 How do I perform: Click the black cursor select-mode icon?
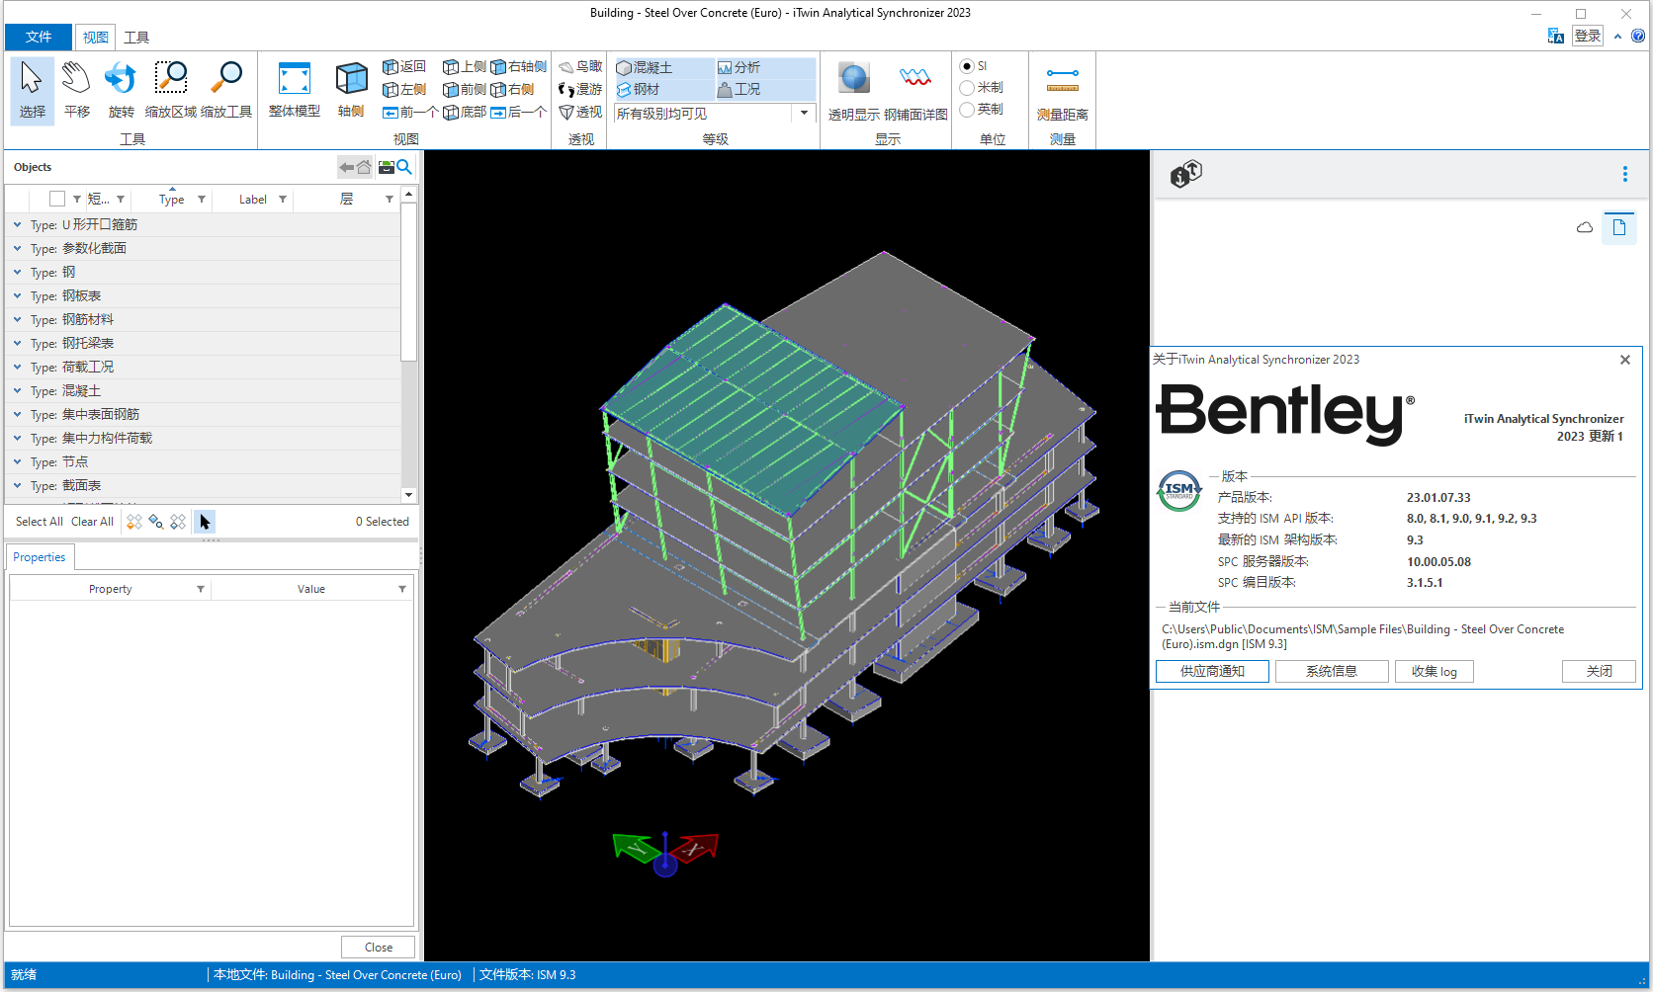[205, 522]
